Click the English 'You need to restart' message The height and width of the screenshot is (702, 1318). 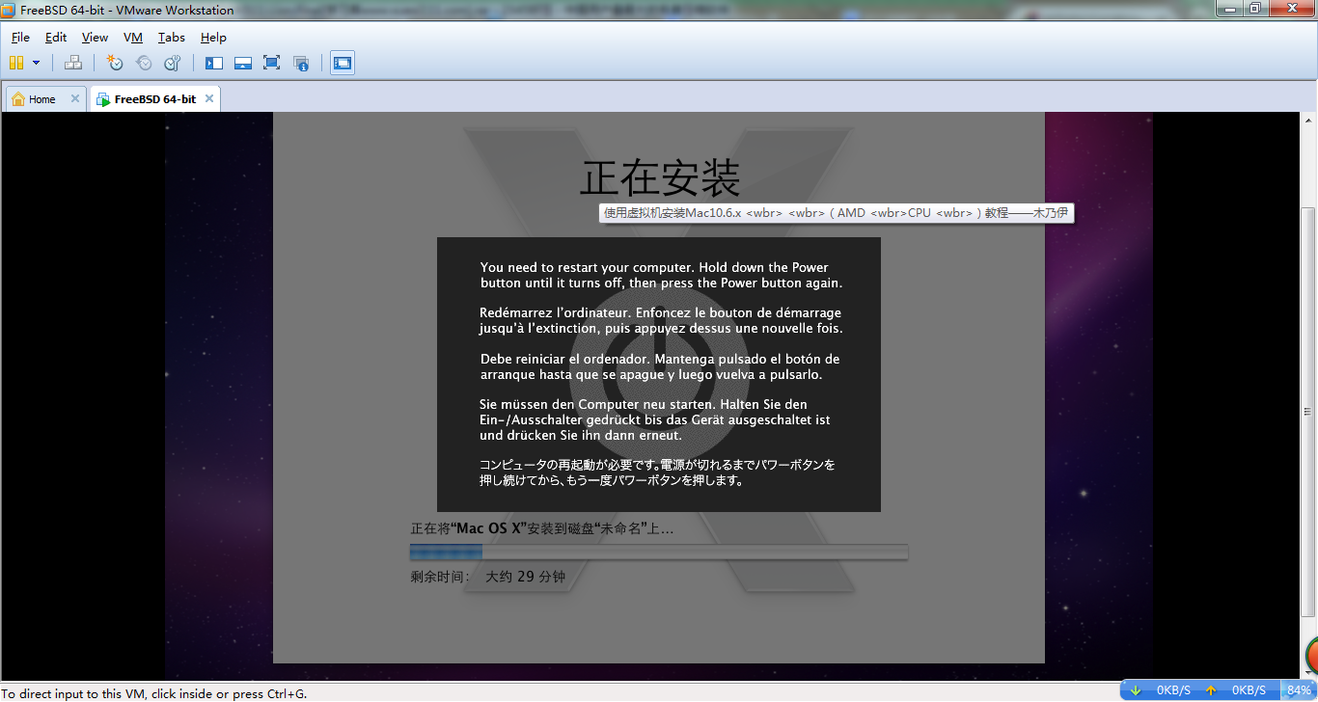click(x=662, y=275)
